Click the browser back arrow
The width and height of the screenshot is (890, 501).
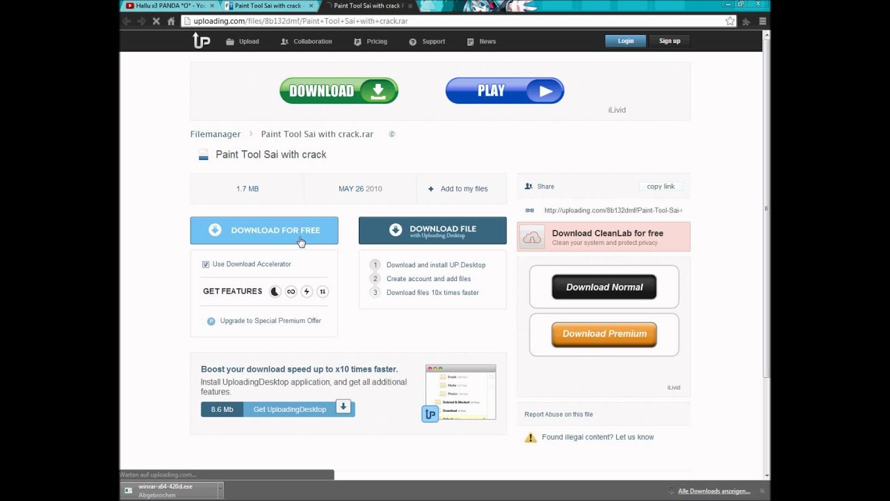coord(127,21)
